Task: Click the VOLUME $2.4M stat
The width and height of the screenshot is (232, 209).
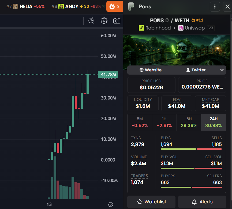Action: click(x=139, y=160)
